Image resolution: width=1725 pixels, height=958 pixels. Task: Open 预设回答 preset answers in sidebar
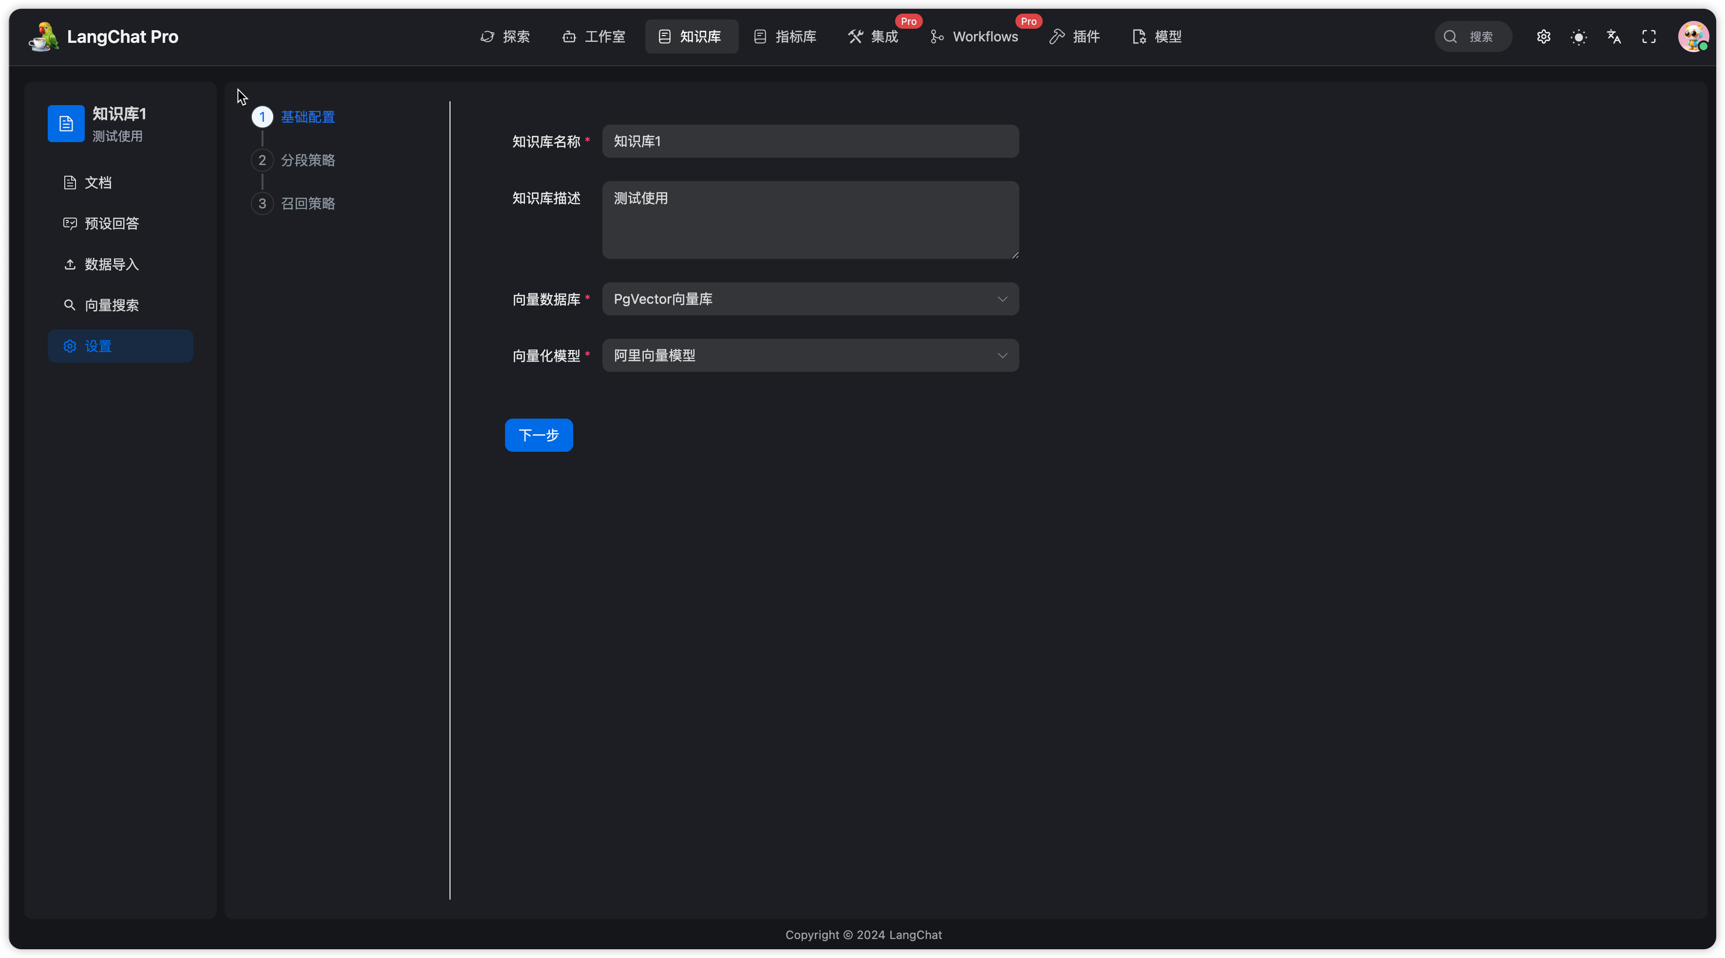click(x=121, y=223)
